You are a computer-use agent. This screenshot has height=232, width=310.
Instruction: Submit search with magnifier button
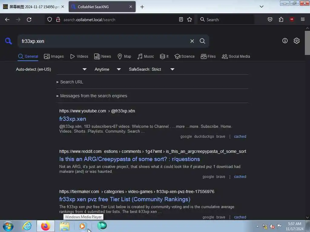click(203, 41)
